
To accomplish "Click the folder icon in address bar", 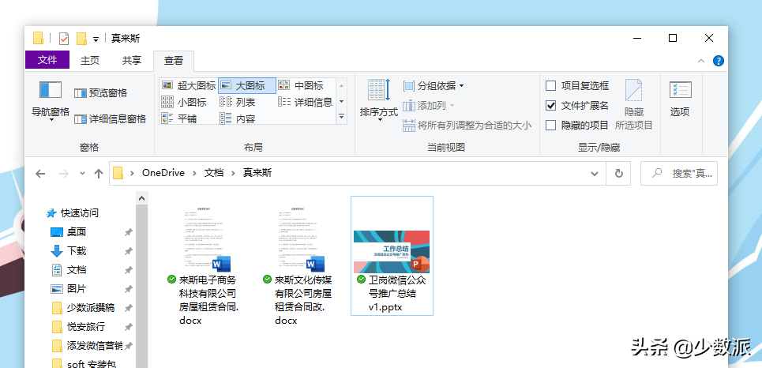I will (118, 174).
